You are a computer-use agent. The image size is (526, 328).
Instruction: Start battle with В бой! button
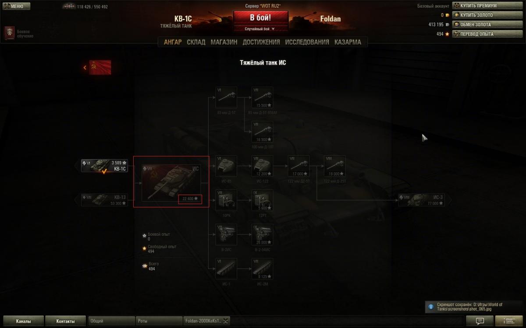tap(260, 18)
